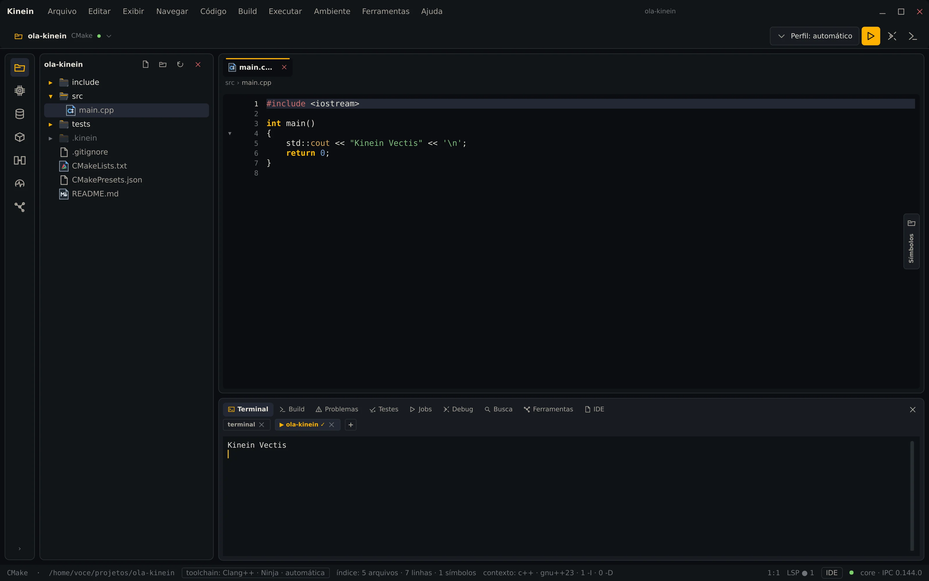Select CMakeLists.txt in the file tree
The image size is (929, 581).
(x=127, y=166)
